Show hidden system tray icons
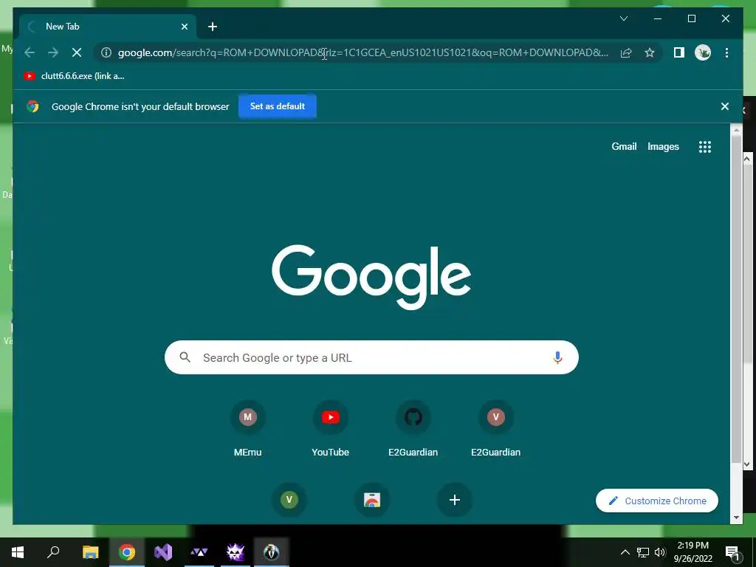This screenshot has width=756, height=567. coord(625,552)
